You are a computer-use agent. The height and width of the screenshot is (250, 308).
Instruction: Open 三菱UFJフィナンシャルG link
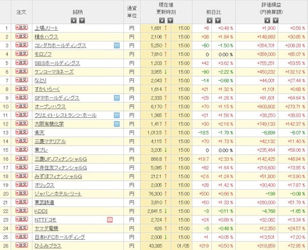click(60, 159)
